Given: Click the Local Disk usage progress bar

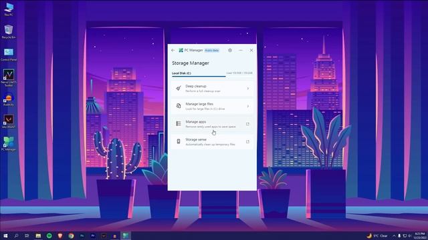Looking at the screenshot, I should [x=212, y=77].
